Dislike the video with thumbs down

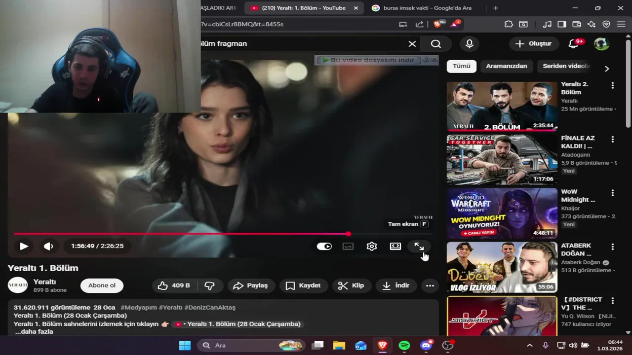[210, 285]
